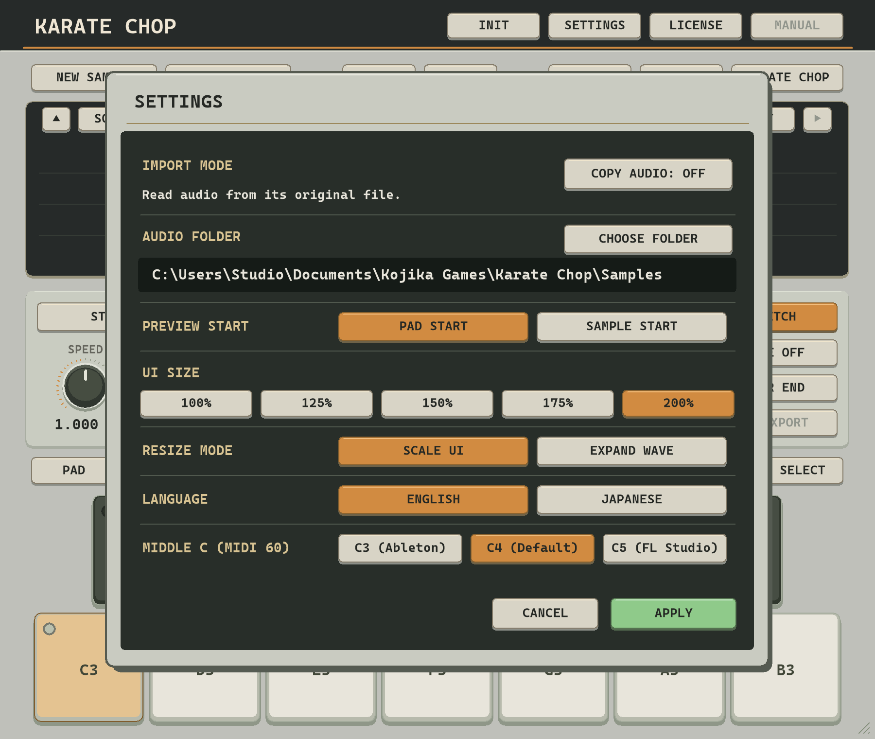Open the INIT button in the header
Viewport: 875px width, 739px height.
click(493, 26)
